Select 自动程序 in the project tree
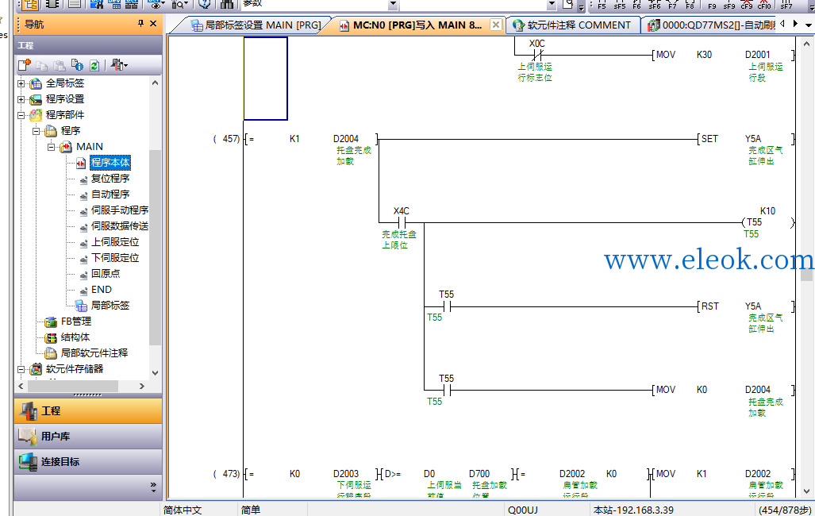Viewport: 815px width, 516px height. click(110, 194)
